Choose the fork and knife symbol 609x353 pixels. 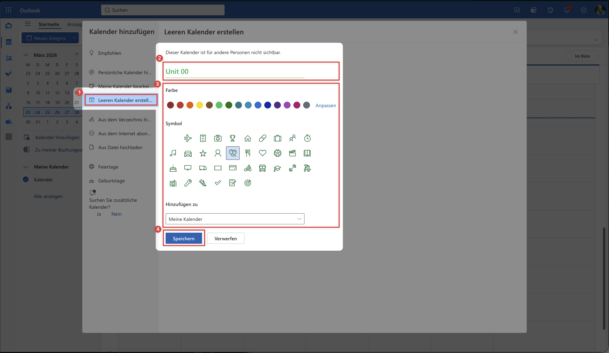pos(248,153)
